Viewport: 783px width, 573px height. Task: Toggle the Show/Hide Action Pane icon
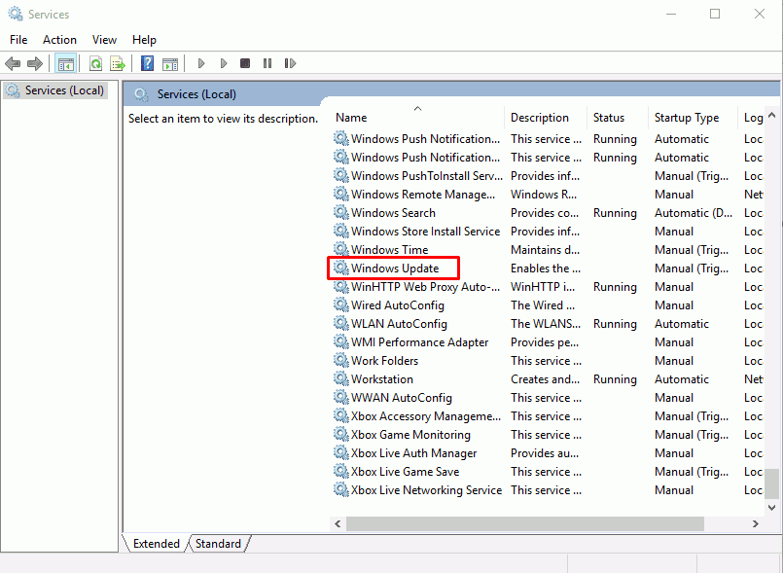pos(170,63)
